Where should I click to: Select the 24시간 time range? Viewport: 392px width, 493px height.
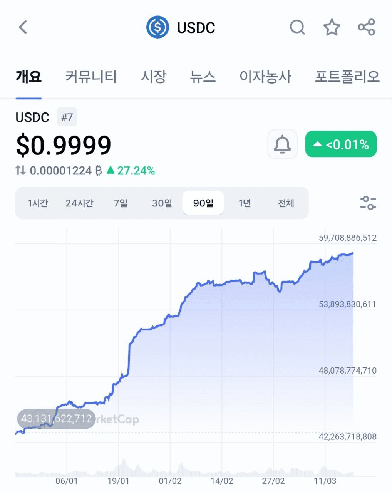coord(79,203)
